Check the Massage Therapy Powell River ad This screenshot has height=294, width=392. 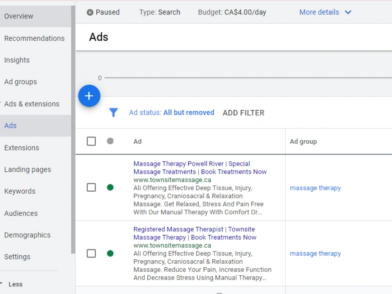pyautogui.click(x=91, y=187)
